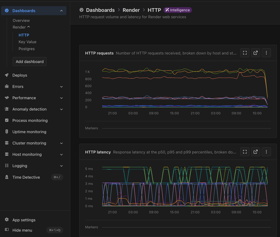Click the '1 K' y-axis label

point(87,72)
